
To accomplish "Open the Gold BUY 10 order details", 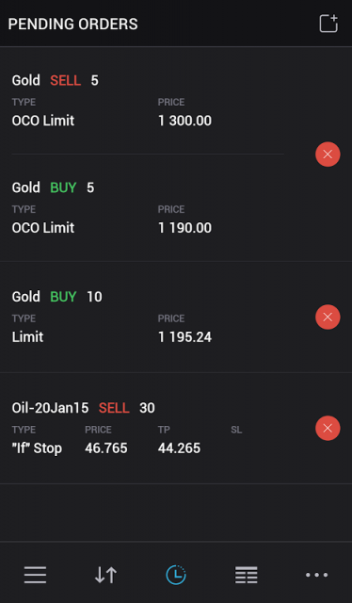I will pos(153,317).
